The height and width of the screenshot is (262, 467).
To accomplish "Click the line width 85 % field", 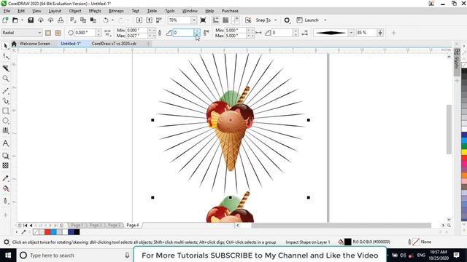I will tap(366, 33).
